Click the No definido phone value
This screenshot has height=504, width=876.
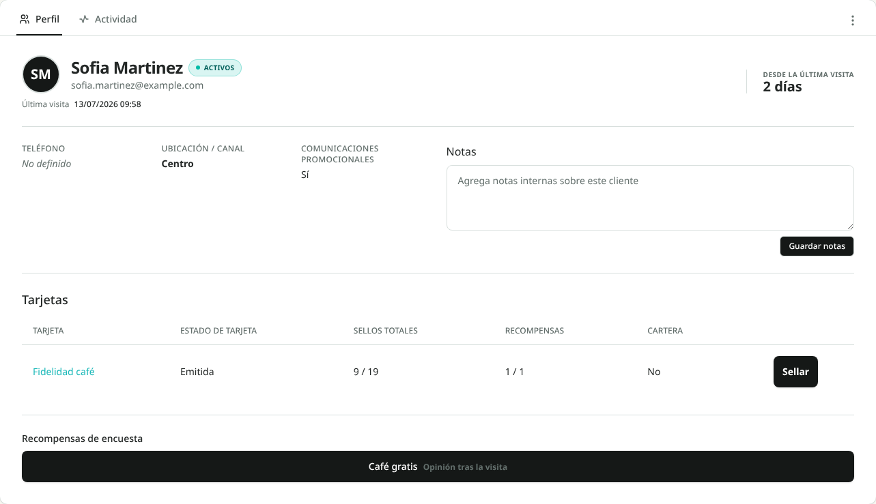click(x=46, y=164)
